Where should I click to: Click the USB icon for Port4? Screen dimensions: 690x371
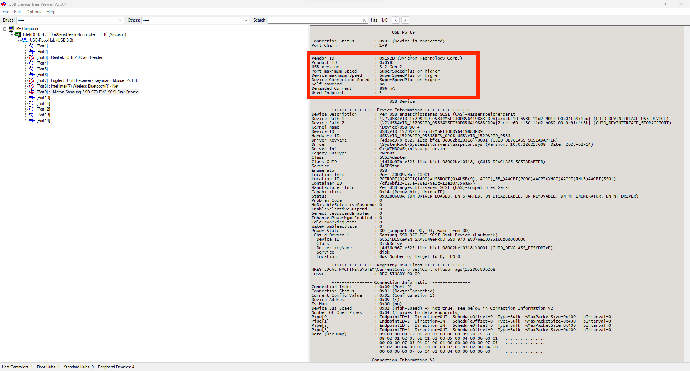[32, 63]
